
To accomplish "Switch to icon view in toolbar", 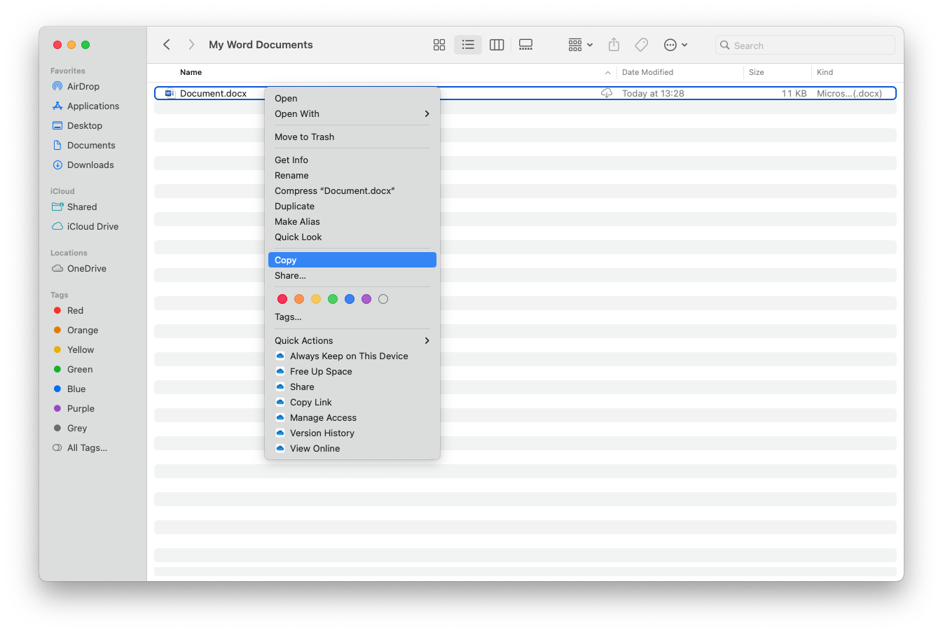I will coord(439,45).
